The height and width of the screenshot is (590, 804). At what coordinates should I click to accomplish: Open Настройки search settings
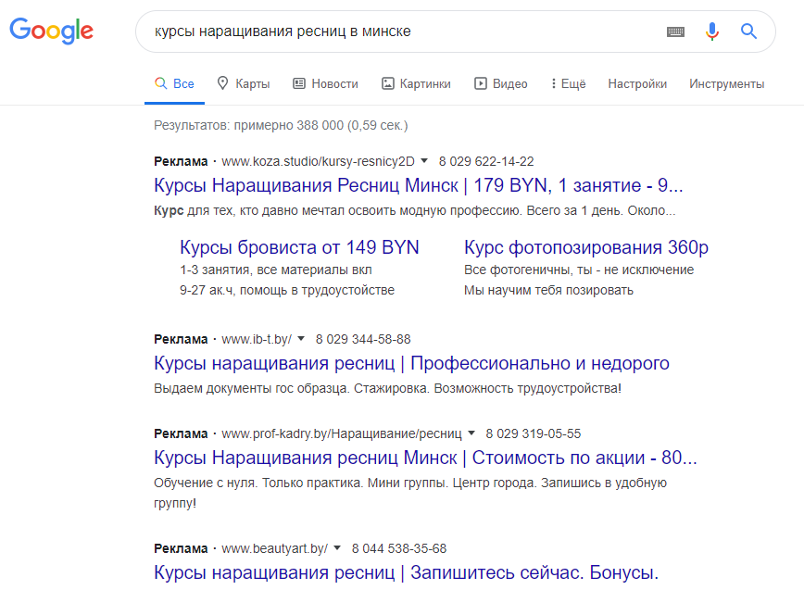pyautogui.click(x=637, y=83)
